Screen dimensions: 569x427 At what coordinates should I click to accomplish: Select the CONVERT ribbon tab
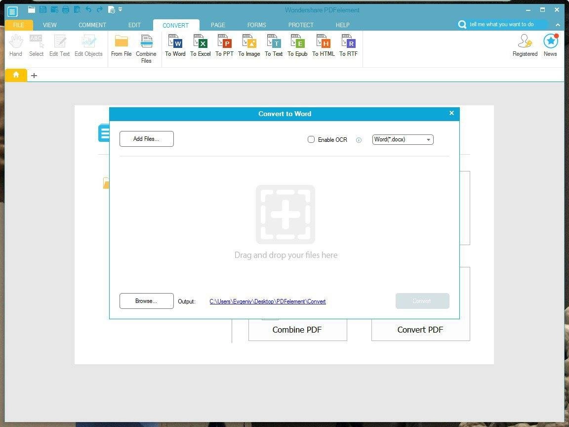[176, 25]
